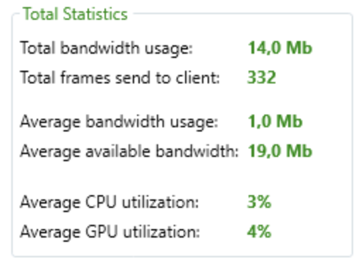The image size is (363, 263).
Task: Select the Total bandwidth usage label
Action: tap(107, 48)
